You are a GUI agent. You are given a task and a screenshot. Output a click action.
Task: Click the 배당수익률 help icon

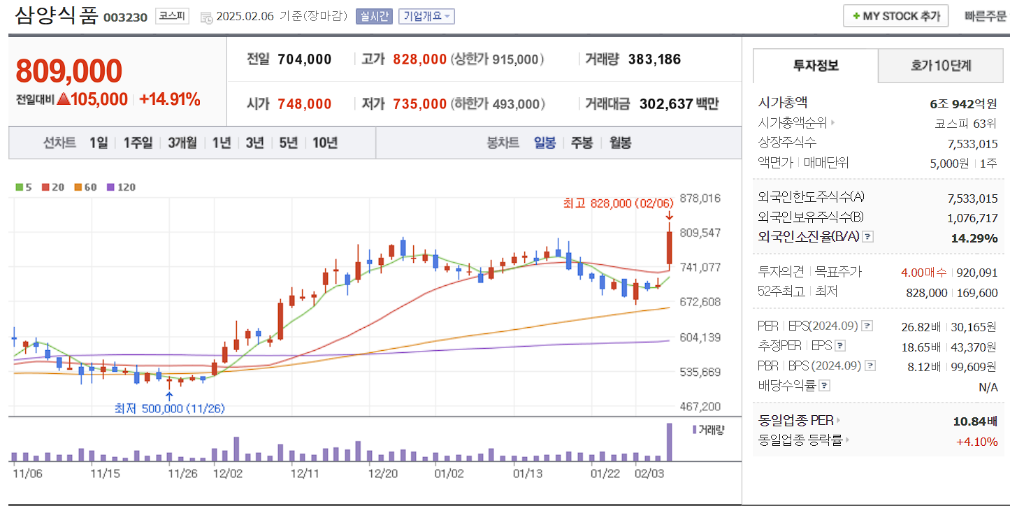(823, 386)
